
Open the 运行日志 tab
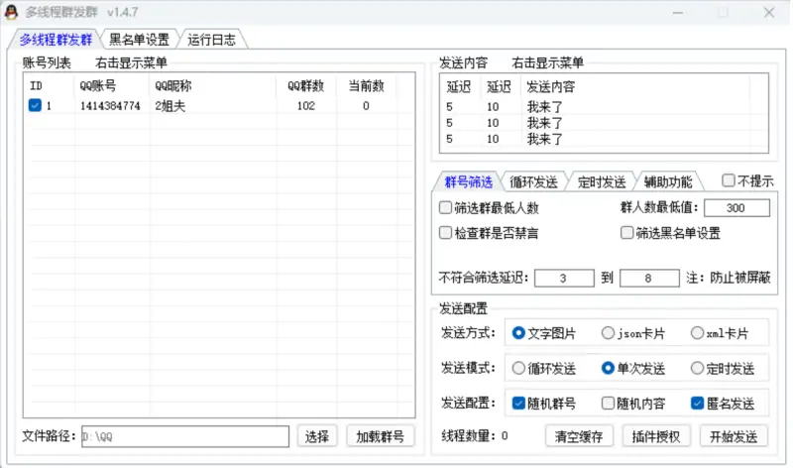click(x=212, y=40)
